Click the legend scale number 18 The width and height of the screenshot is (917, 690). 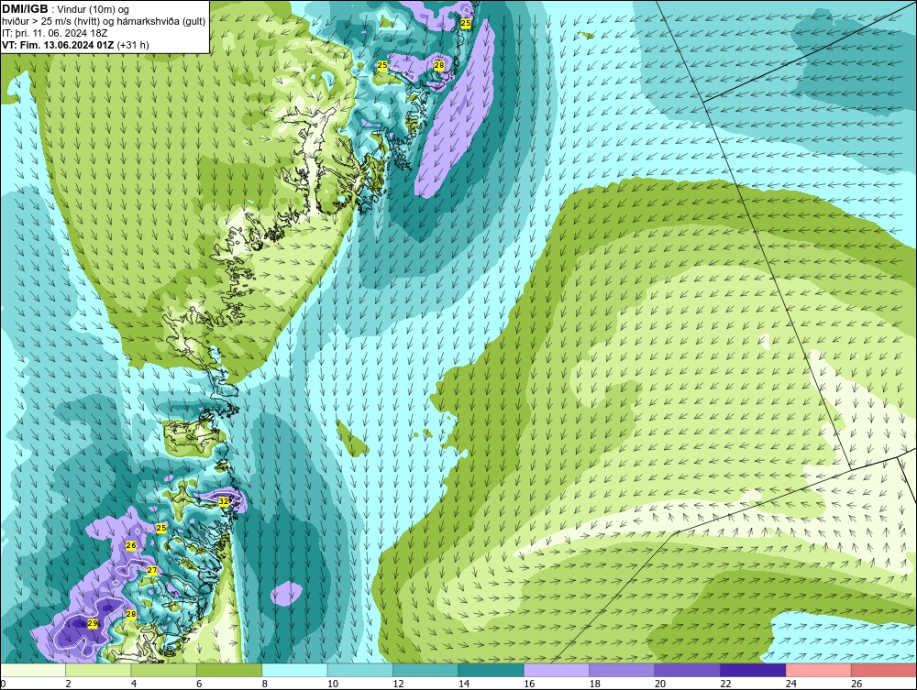tap(595, 684)
